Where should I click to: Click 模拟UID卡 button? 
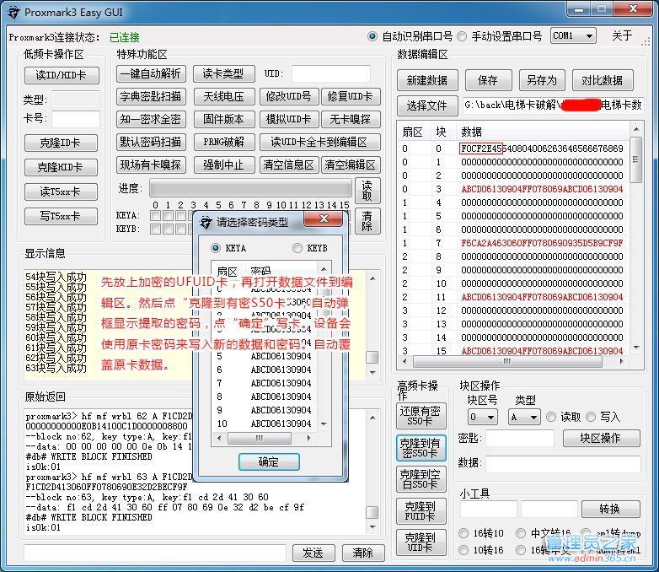tap(289, 119)
